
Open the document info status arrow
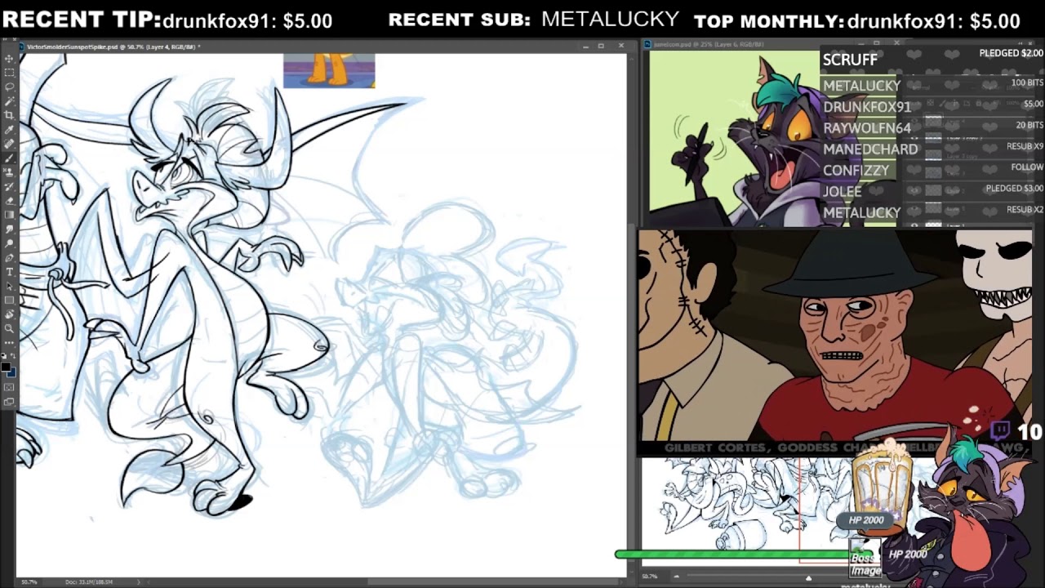[138, 581]
